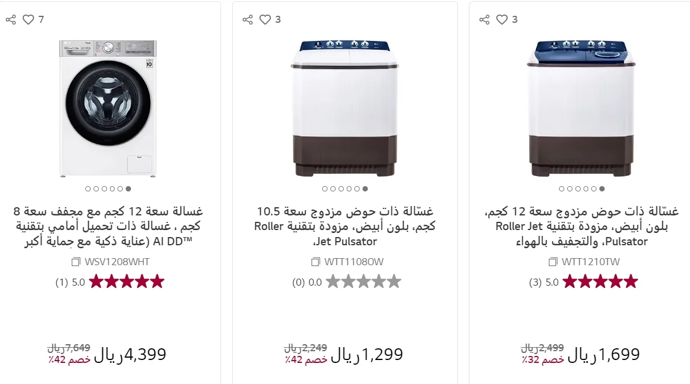This screenshot has height=384, width=690.
Task: Open the 10.5 kg twin tub washer image
Action: click(x=345, y=108)
